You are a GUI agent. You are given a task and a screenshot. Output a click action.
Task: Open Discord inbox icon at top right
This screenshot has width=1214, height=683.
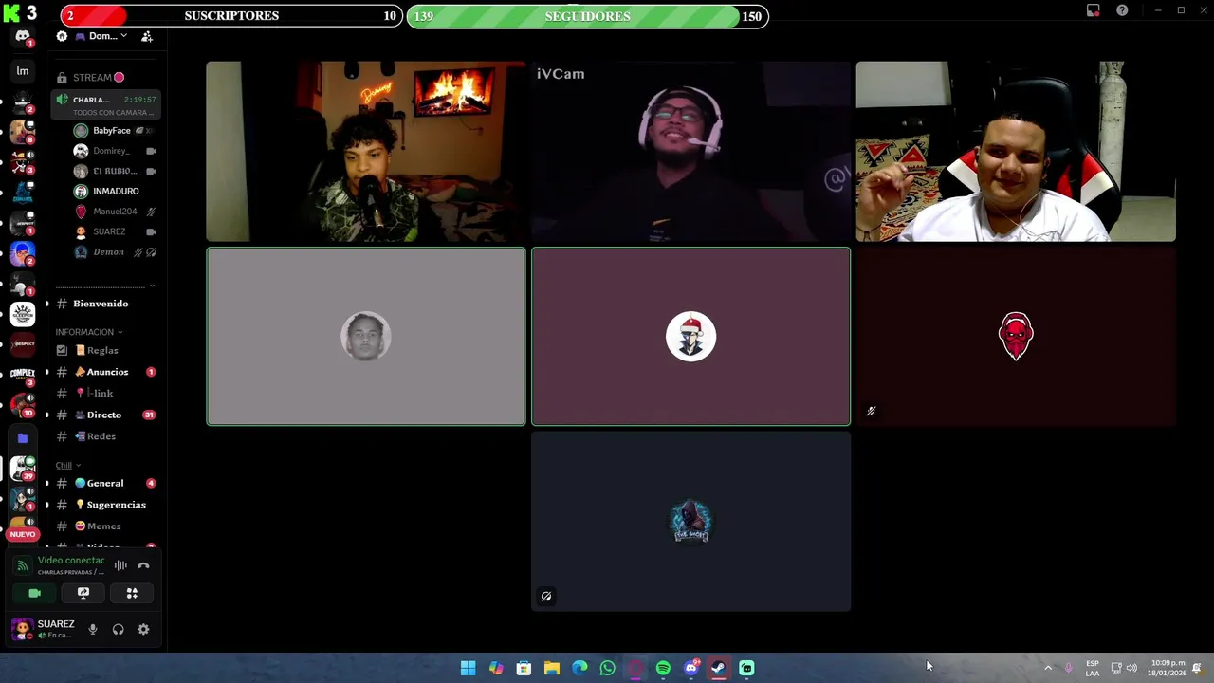tap(1094, 10)
